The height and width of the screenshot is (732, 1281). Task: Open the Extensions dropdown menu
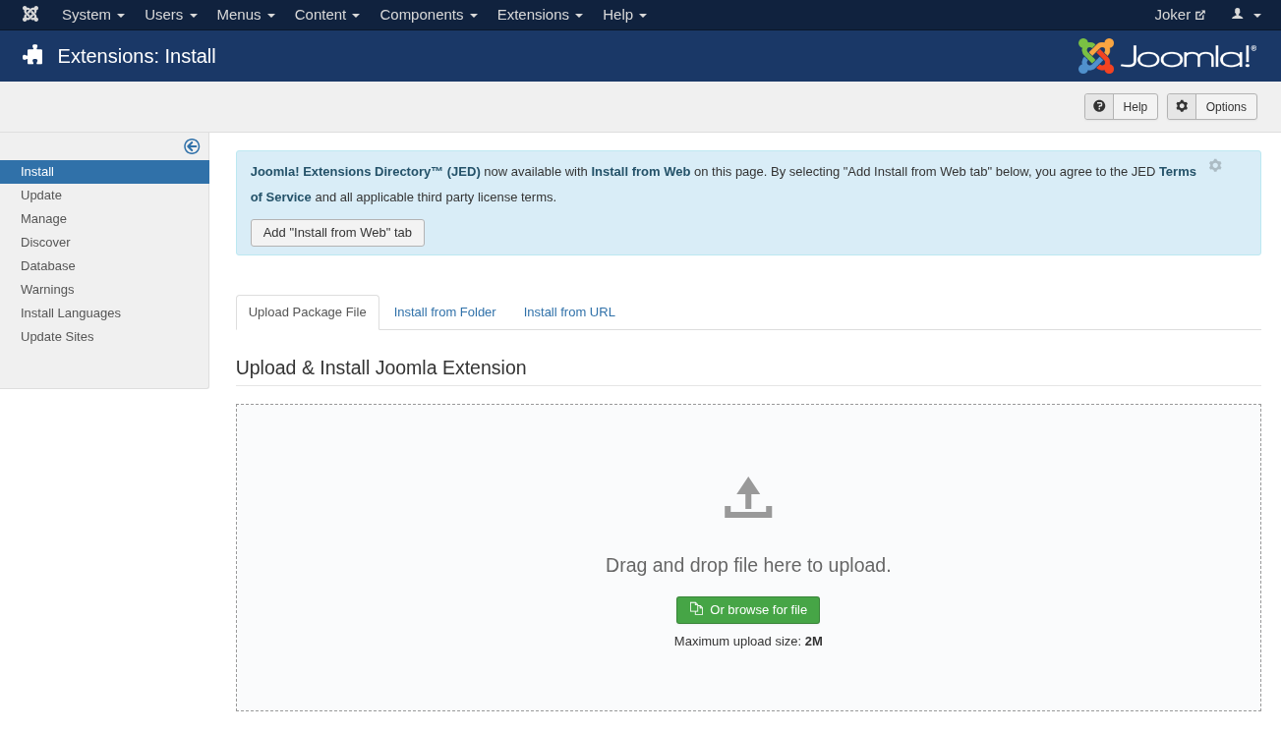click(x=540, y=15)
